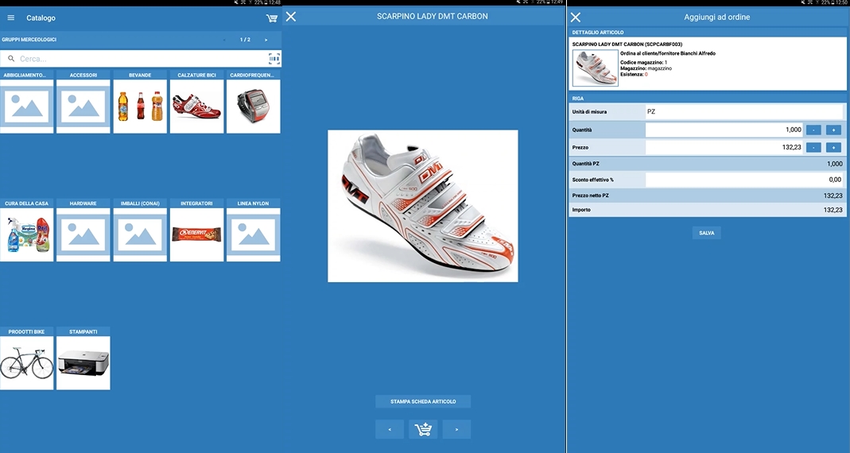Open the Calzature Bici category
This screenshot has width=850, height=453.
[x=196, y=102]
